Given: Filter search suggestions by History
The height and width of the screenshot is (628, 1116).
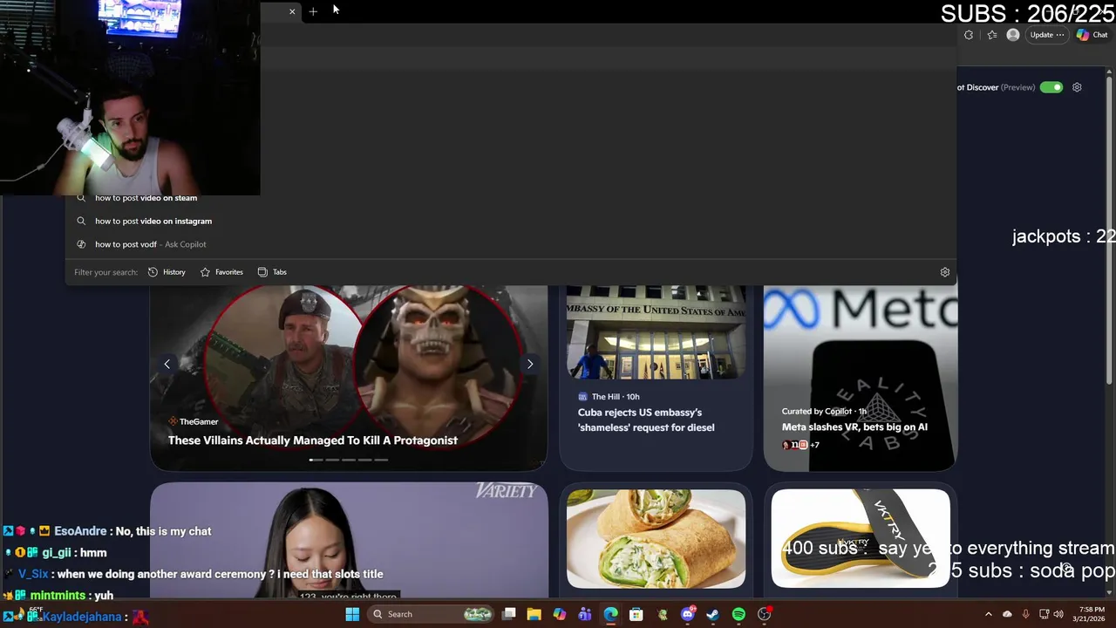Looking at the screenshot, I should 167,272.
